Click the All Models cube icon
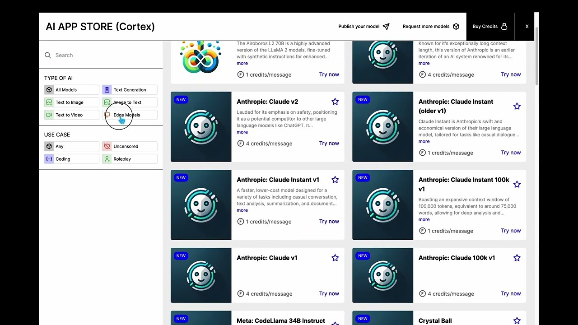This screenshot has height=325, width=578. coord(49,89)
